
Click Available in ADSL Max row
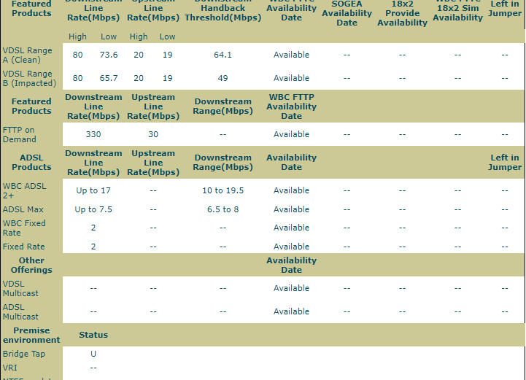pos(291,209)
